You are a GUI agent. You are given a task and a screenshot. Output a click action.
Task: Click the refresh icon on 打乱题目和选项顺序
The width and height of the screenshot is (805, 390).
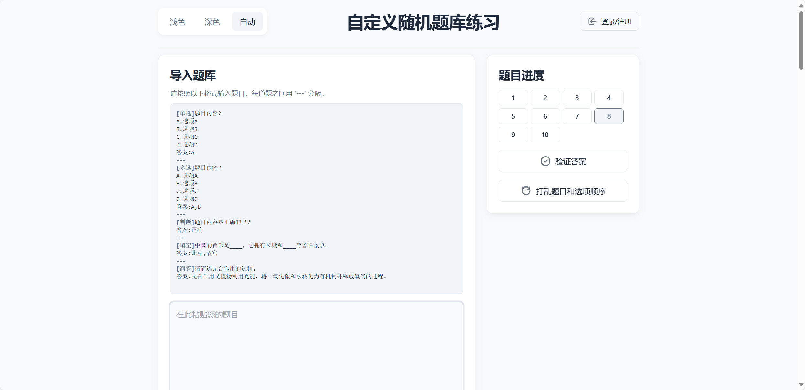[x=526, y=191]
